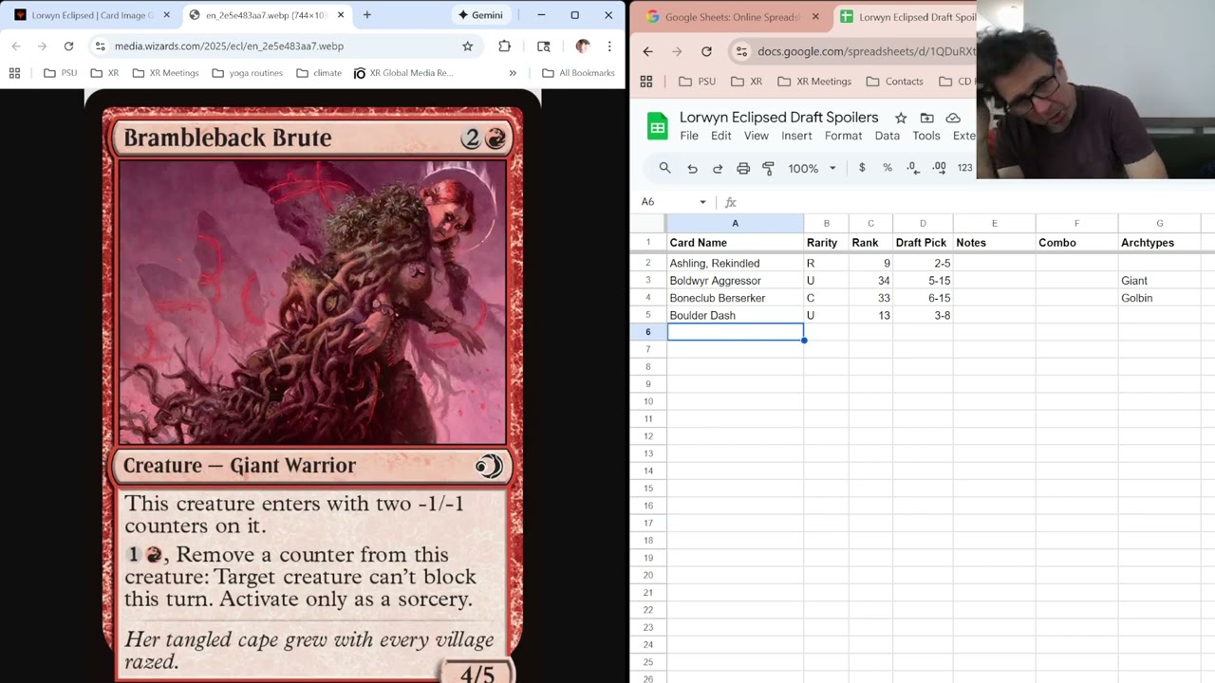
Task: Move the document with the folder icon
Action: click(926, 118)
